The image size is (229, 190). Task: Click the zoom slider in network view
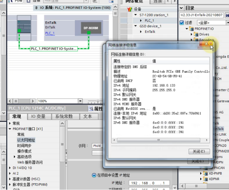(98, 101)
